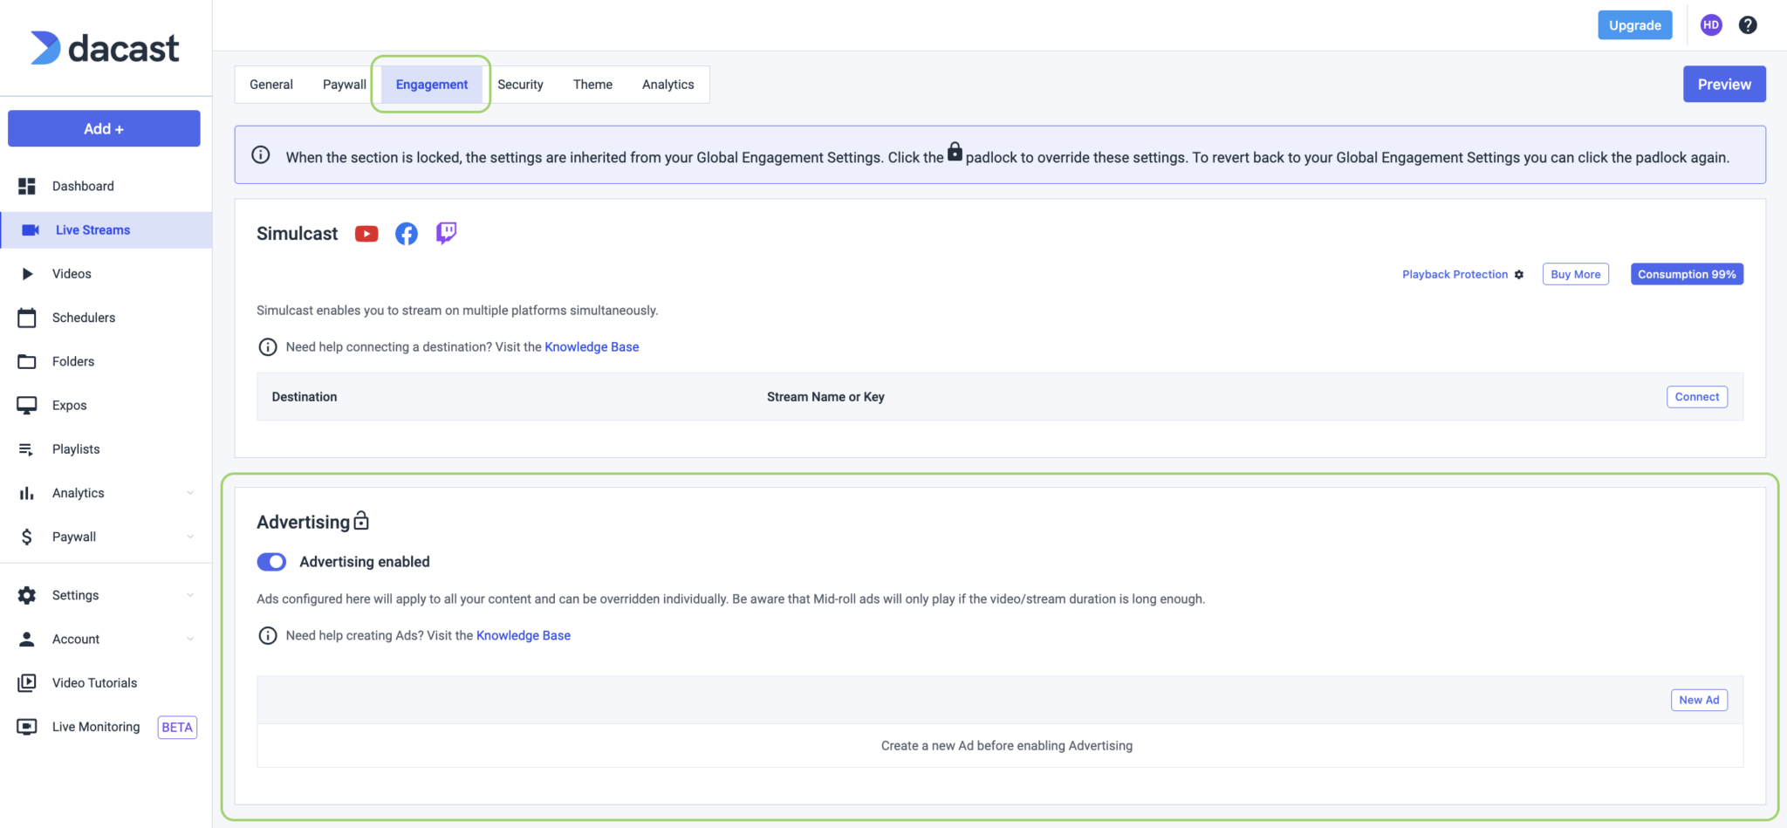Open the help question mark icon
Image resolution: width=1787 pixels, height=828 pixels.
(x=1747, y=25)
